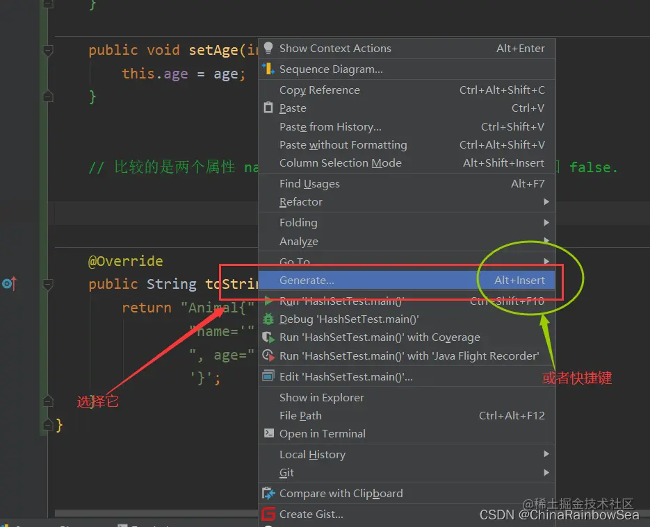Click the @Override annotation in the editor
Screen dimensions: 650x527
[126, 261]
